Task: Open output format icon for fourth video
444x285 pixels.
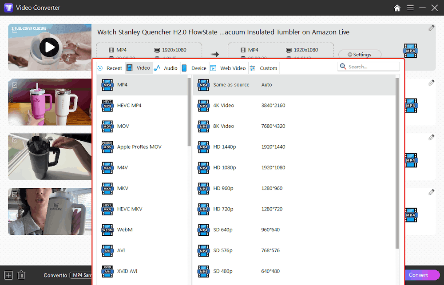Action: [x=411, y=215]
